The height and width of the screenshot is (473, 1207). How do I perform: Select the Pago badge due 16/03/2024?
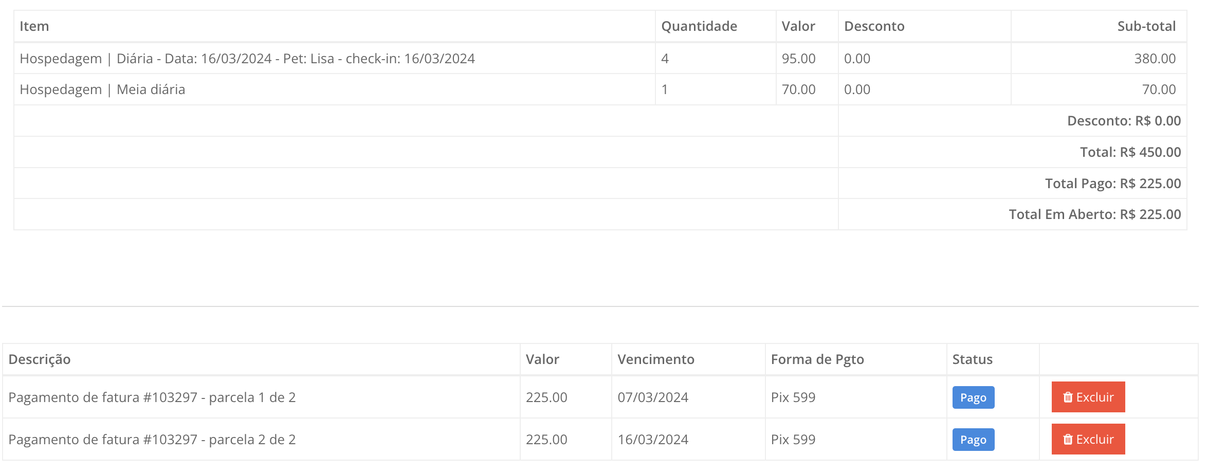click(973, 440)
